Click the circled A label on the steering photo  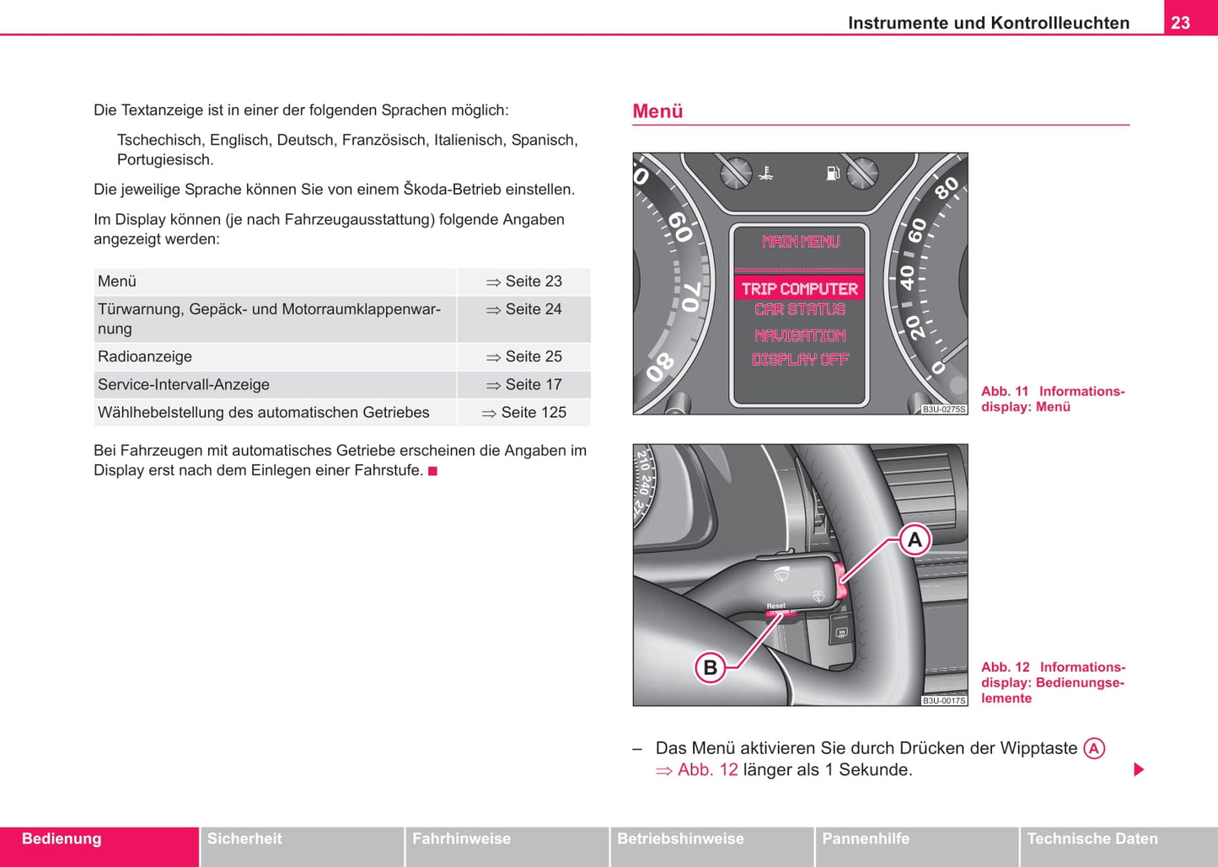(x=915, y=539)
